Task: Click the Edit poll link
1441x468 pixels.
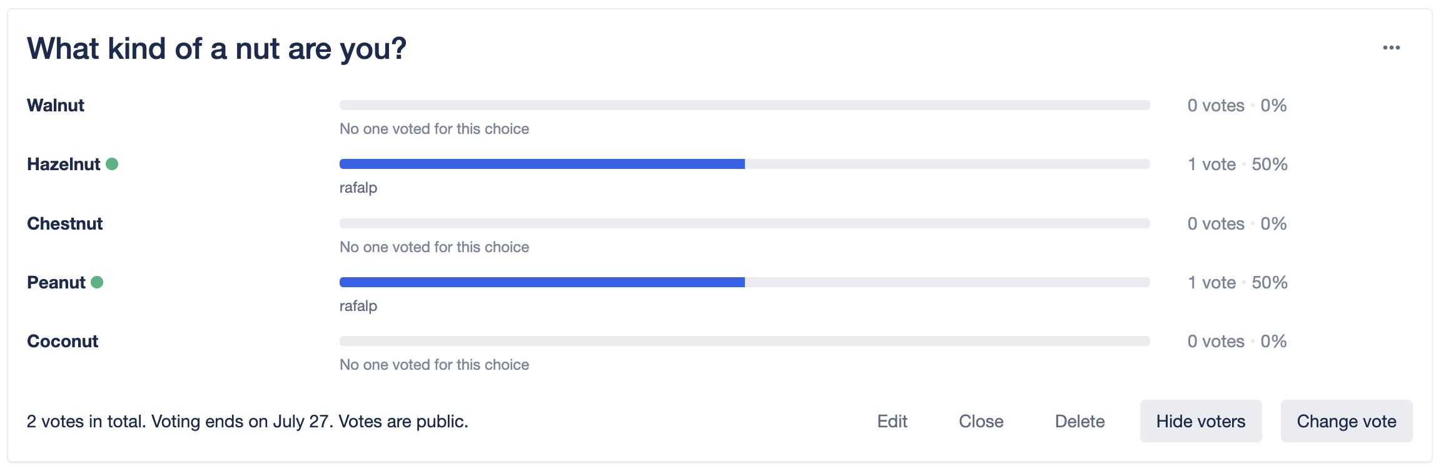Action: click(892, 421)
